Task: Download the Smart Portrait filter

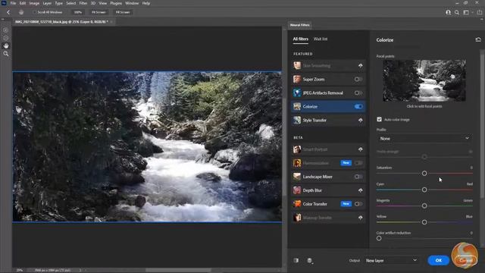Action: pos(361,149)
